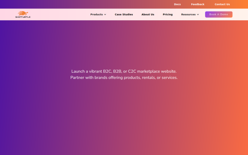Open the About Us page
Screen dimensions: 248x155
point(148,14)
